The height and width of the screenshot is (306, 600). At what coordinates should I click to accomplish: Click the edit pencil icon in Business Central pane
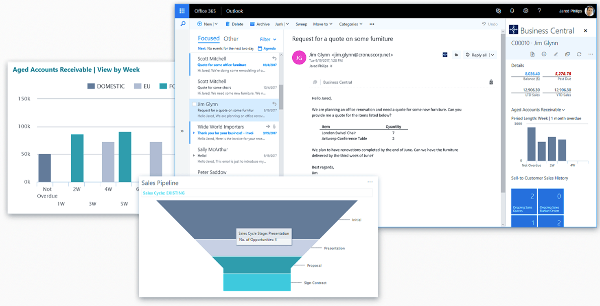coord(556,54)
